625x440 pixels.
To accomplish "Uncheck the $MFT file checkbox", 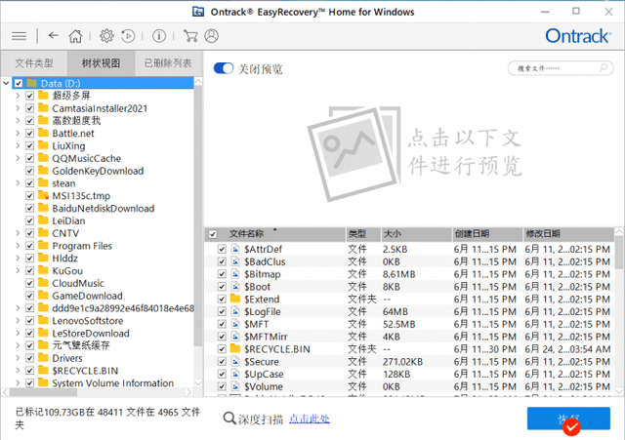I will (222, 324).
